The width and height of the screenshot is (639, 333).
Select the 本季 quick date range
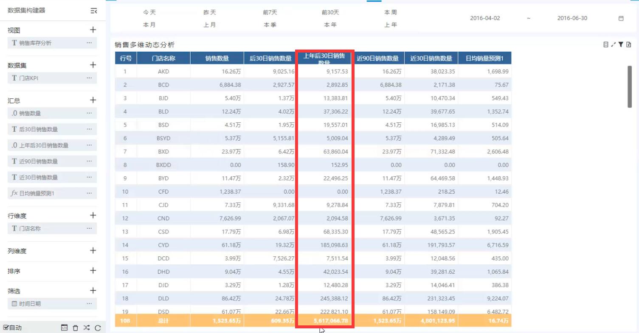pyautogui.click(x=270, y=25)
